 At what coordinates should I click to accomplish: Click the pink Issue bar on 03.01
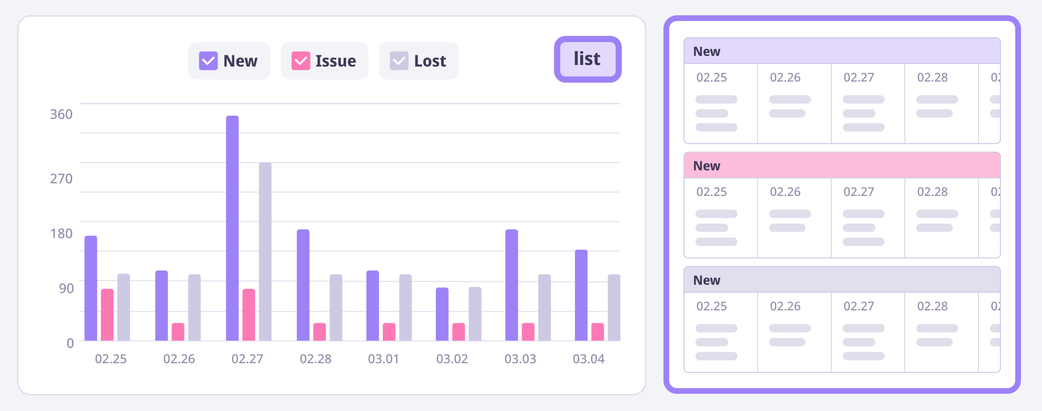tap(389, 332)
